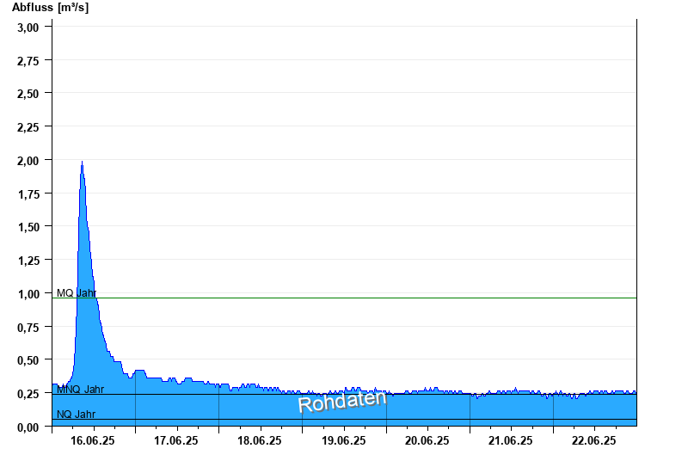
Task: Click the 2,00 y-axis value
Action: [28, 161]
